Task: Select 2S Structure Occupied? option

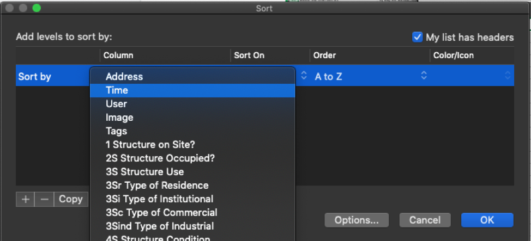Action: click(x=160, y=158)
